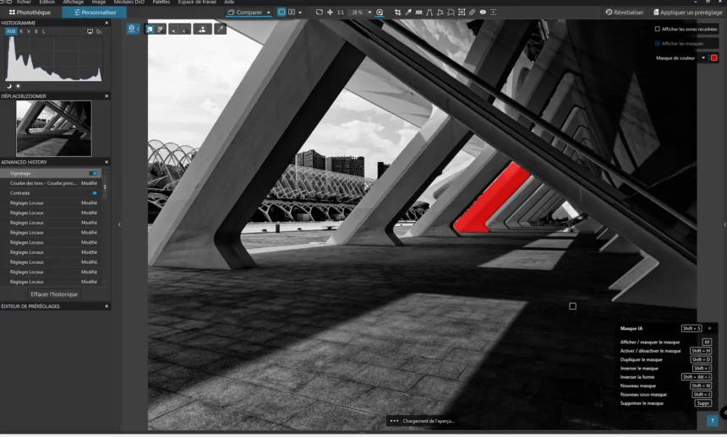
Task: Set zoom to 1:1
Action: 341,13
